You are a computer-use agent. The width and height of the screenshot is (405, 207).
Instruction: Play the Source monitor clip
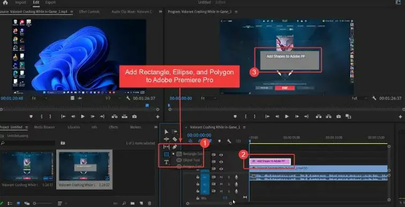pyautogui.click(x=82, y=117)
